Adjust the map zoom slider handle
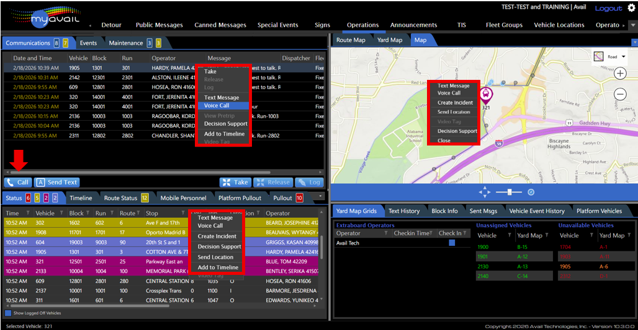Image resolution: width=638 pixels, height=330 pixels. tap(510, 192)
